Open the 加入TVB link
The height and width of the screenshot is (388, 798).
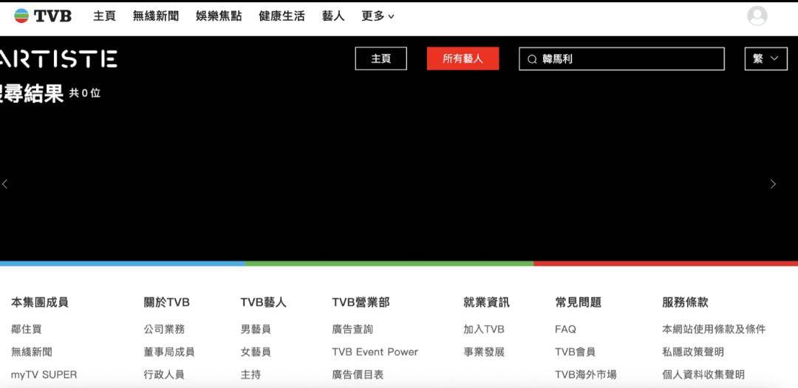click(x=483, y=329)
